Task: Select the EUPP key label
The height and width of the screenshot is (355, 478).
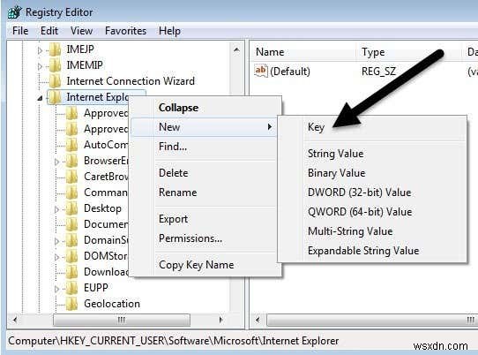Action: pyautogui.click(x=96, y=288)
